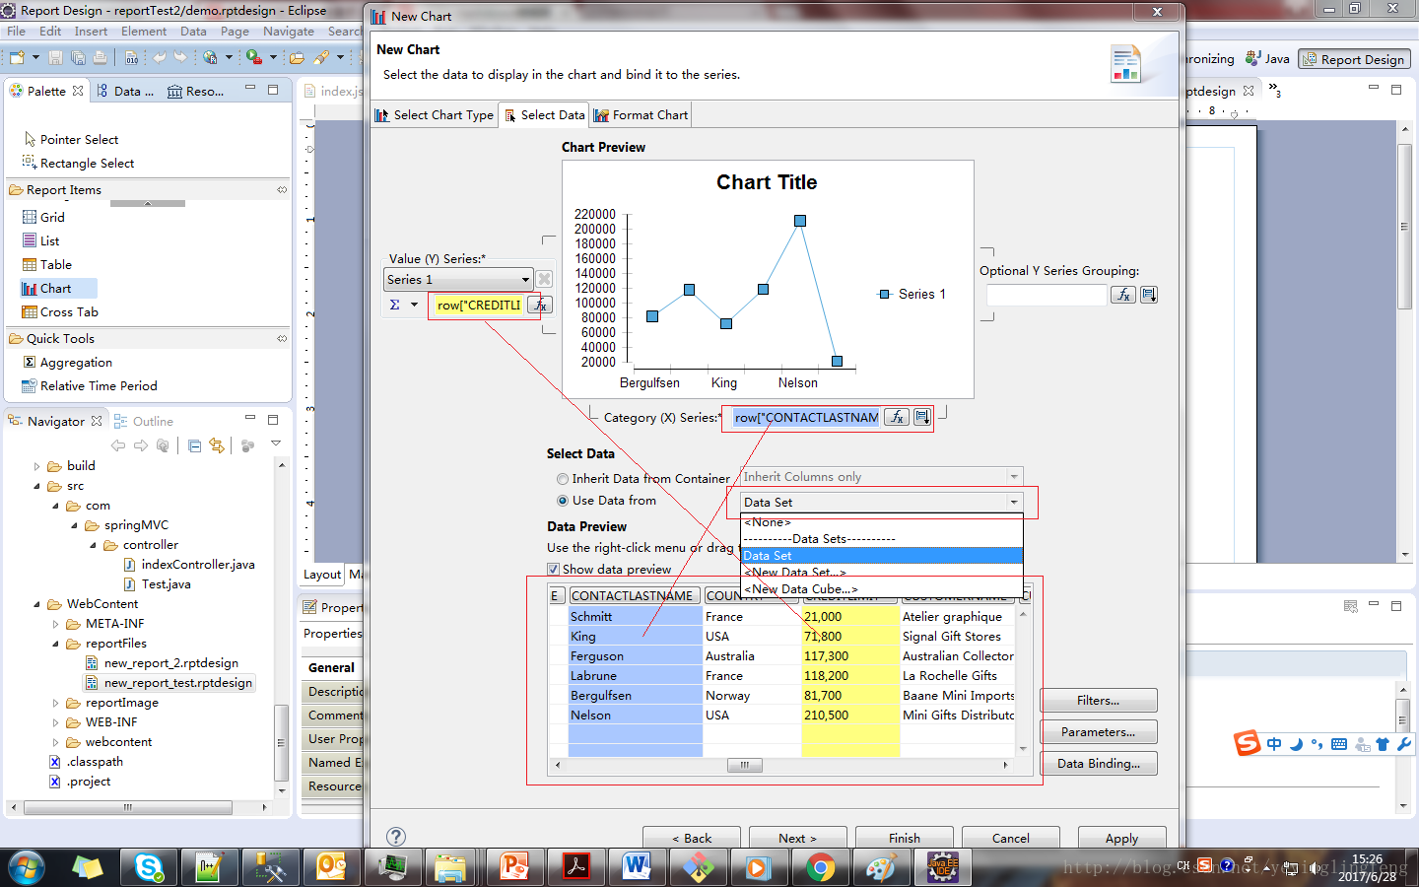This screenshot has width=1419, height=887.
Task: Click the Collapse All icon in Navigator
Action: point(194,445)
